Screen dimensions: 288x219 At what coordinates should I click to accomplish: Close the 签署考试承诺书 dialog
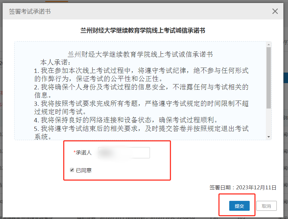275,11
